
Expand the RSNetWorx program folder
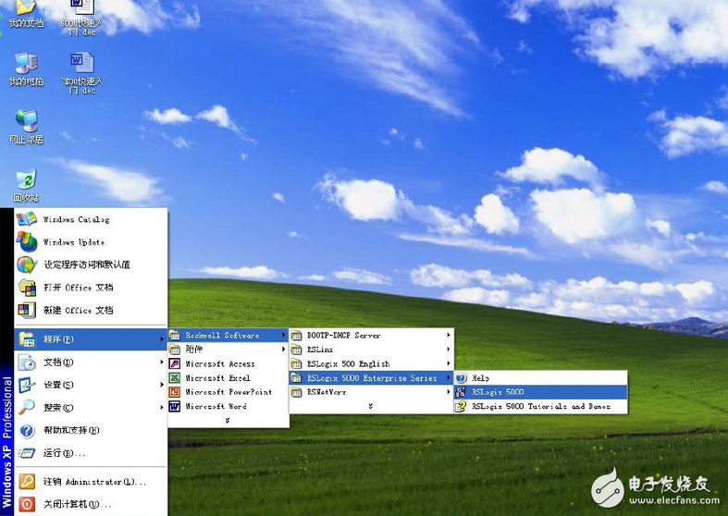(x=370, y=392)
